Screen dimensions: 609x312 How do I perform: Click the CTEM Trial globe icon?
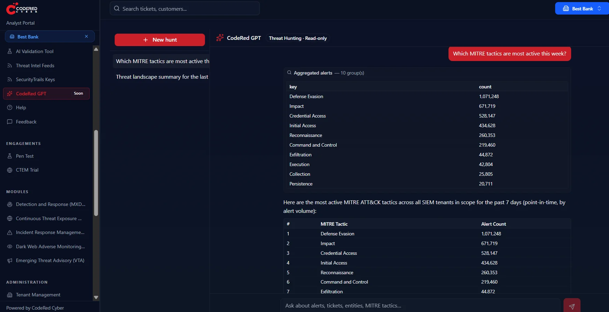(x=10, y=170)
